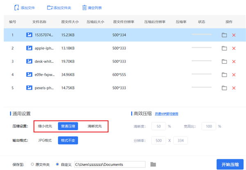Click the 清空列表 trash icon

coord(84,8)
